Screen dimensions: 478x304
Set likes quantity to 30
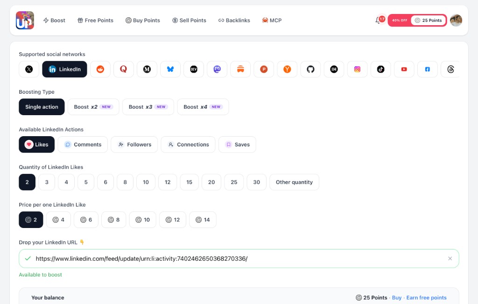[x=257, y=182]
